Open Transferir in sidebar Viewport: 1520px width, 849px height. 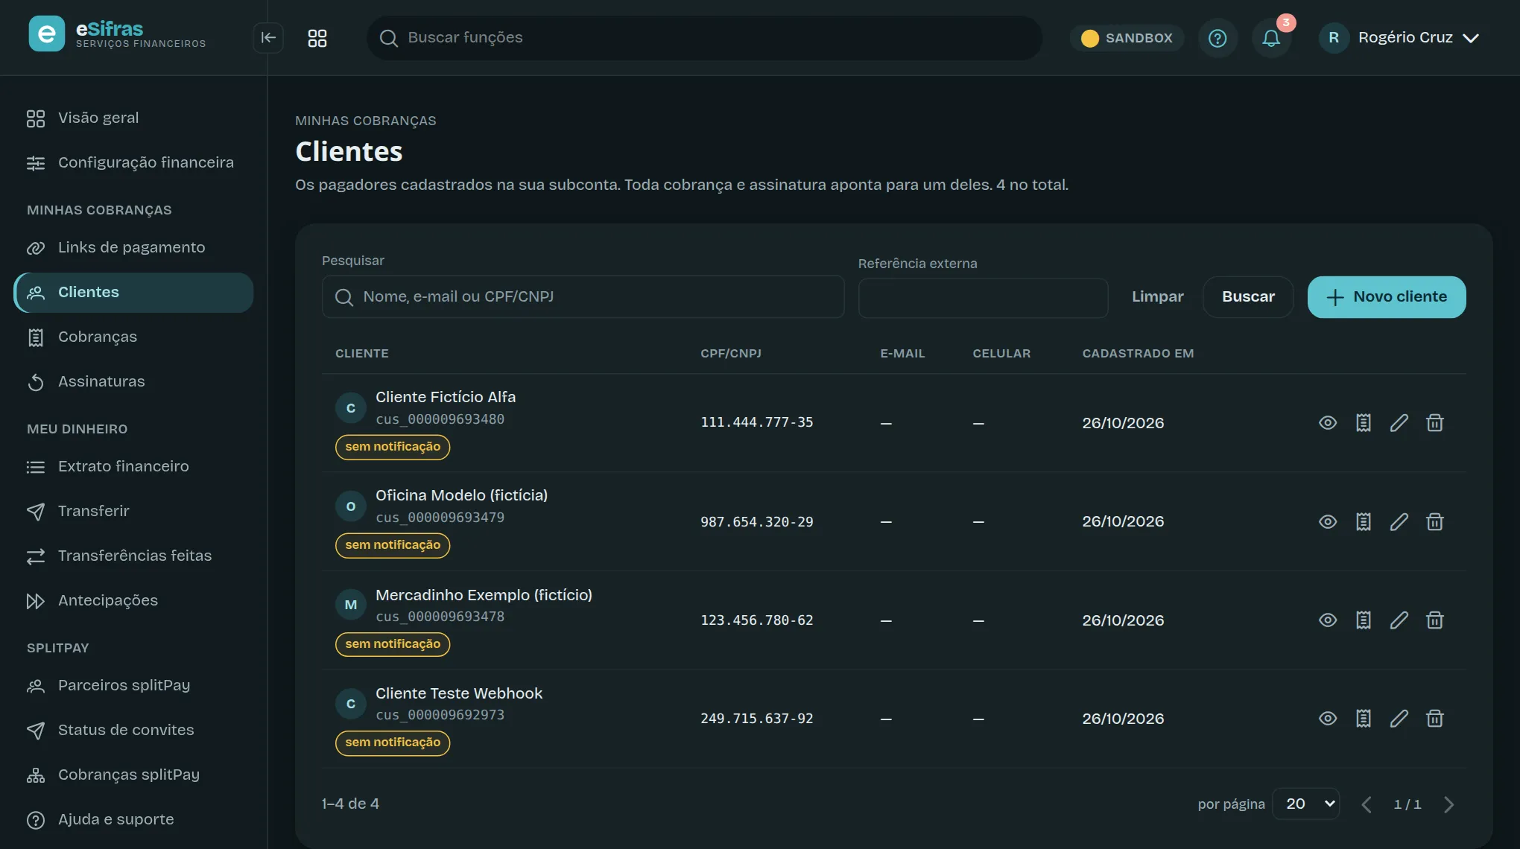(x=133, y=512)
